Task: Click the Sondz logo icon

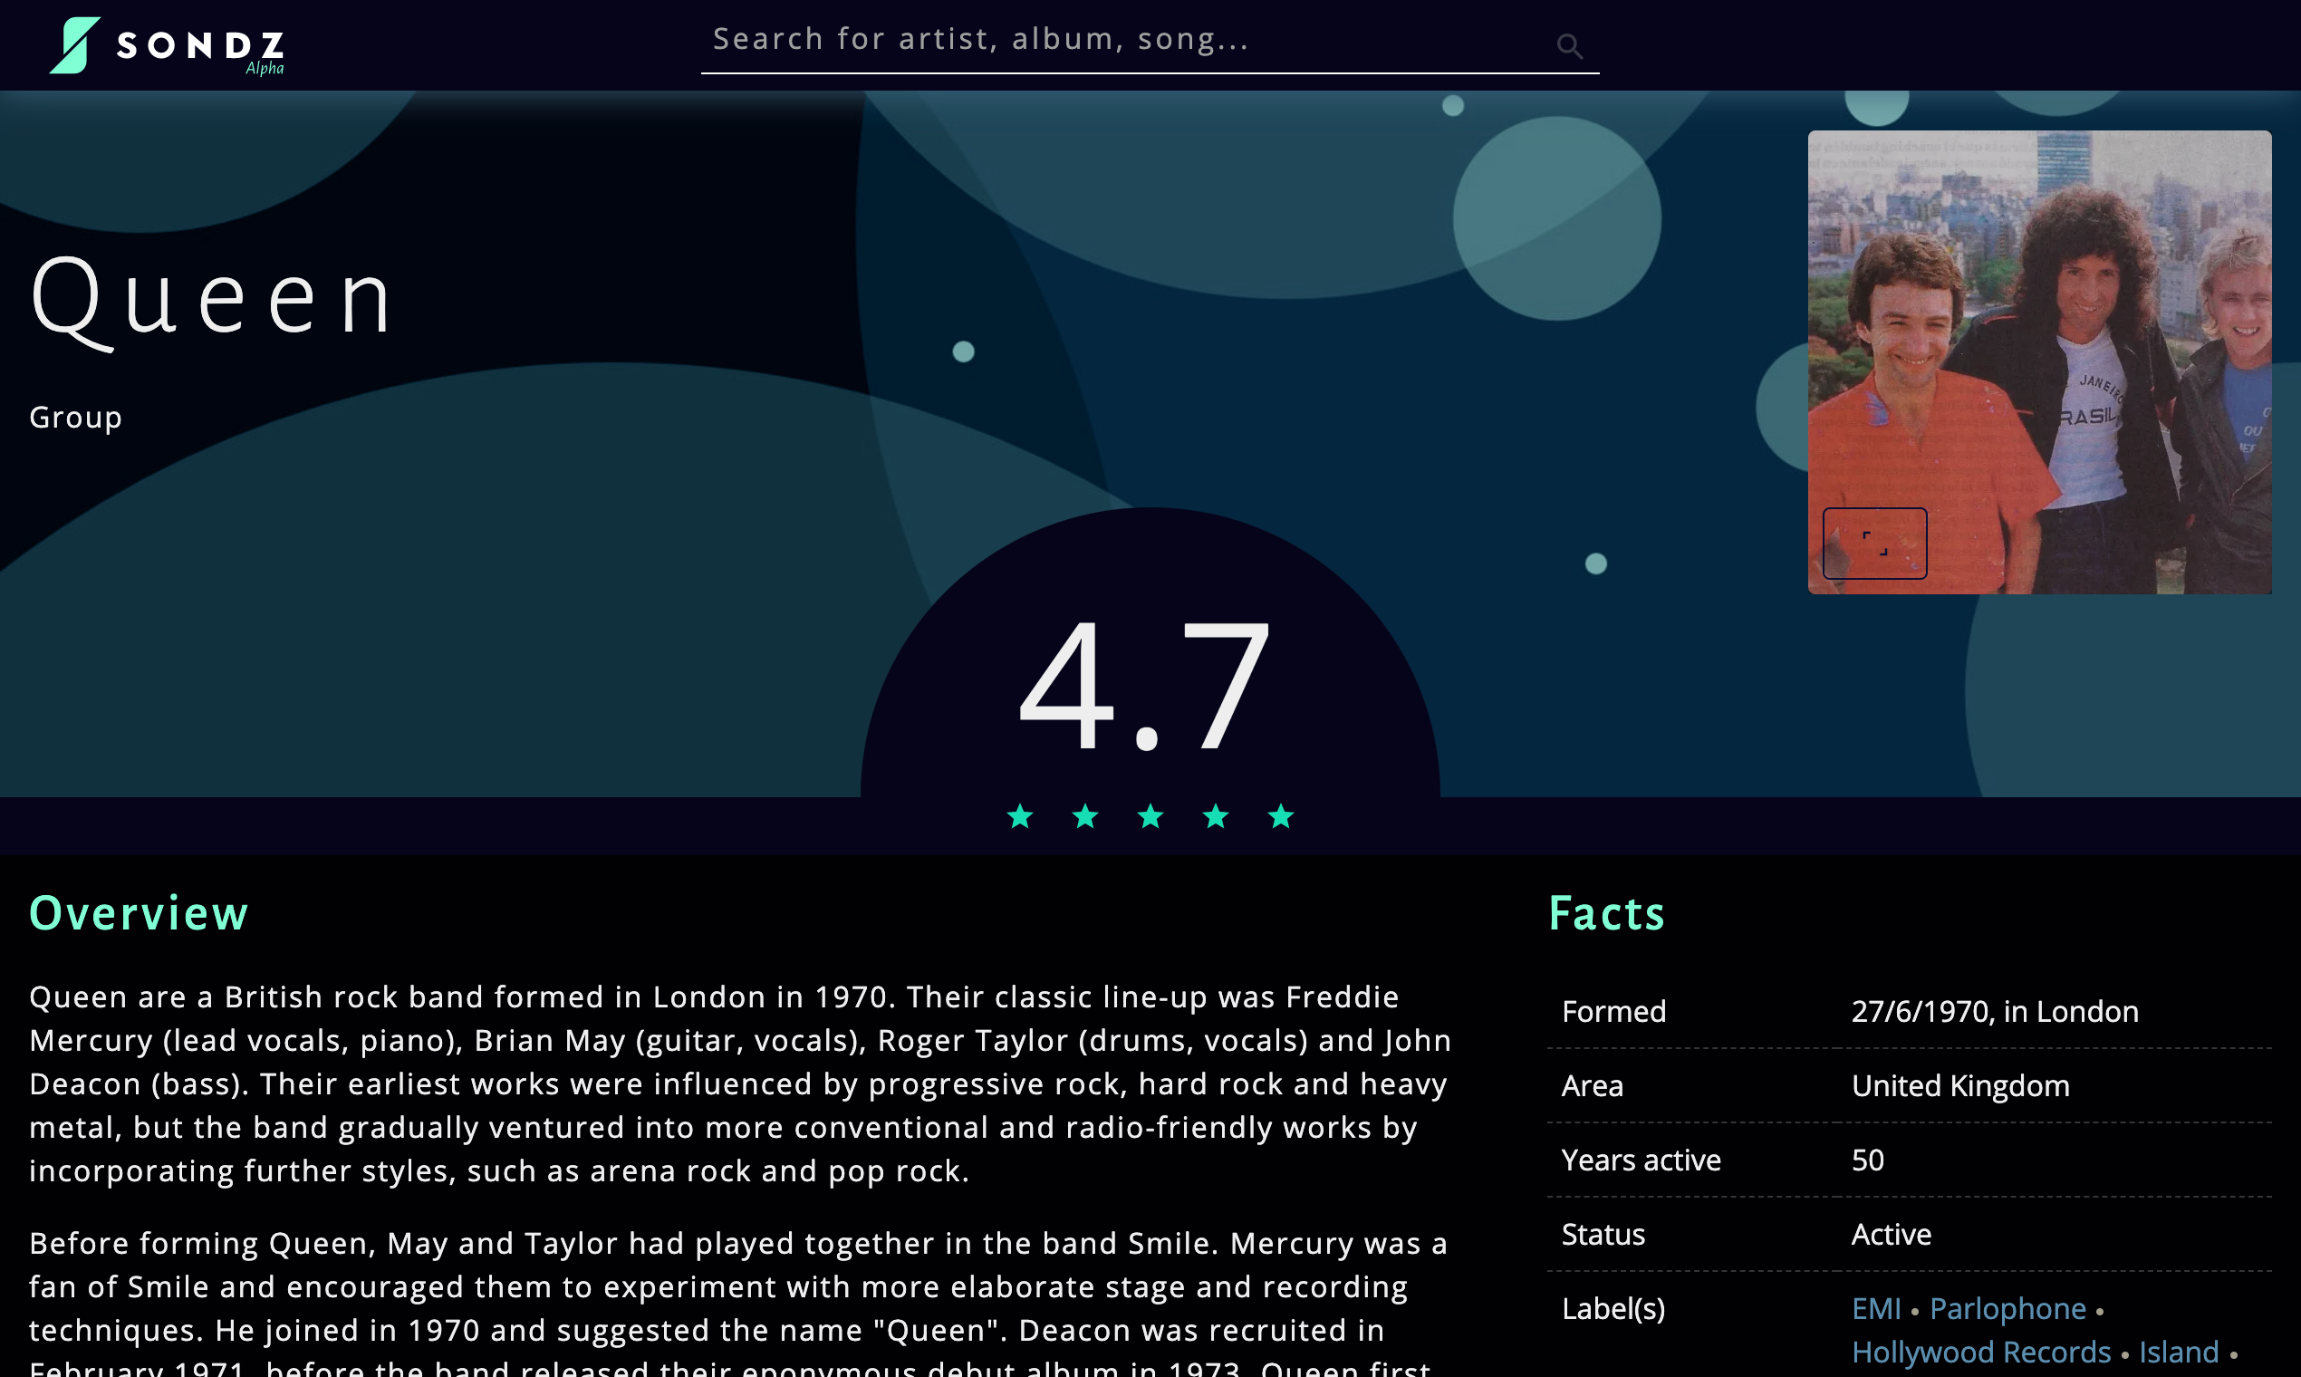Action: click(x=74, y=44)
